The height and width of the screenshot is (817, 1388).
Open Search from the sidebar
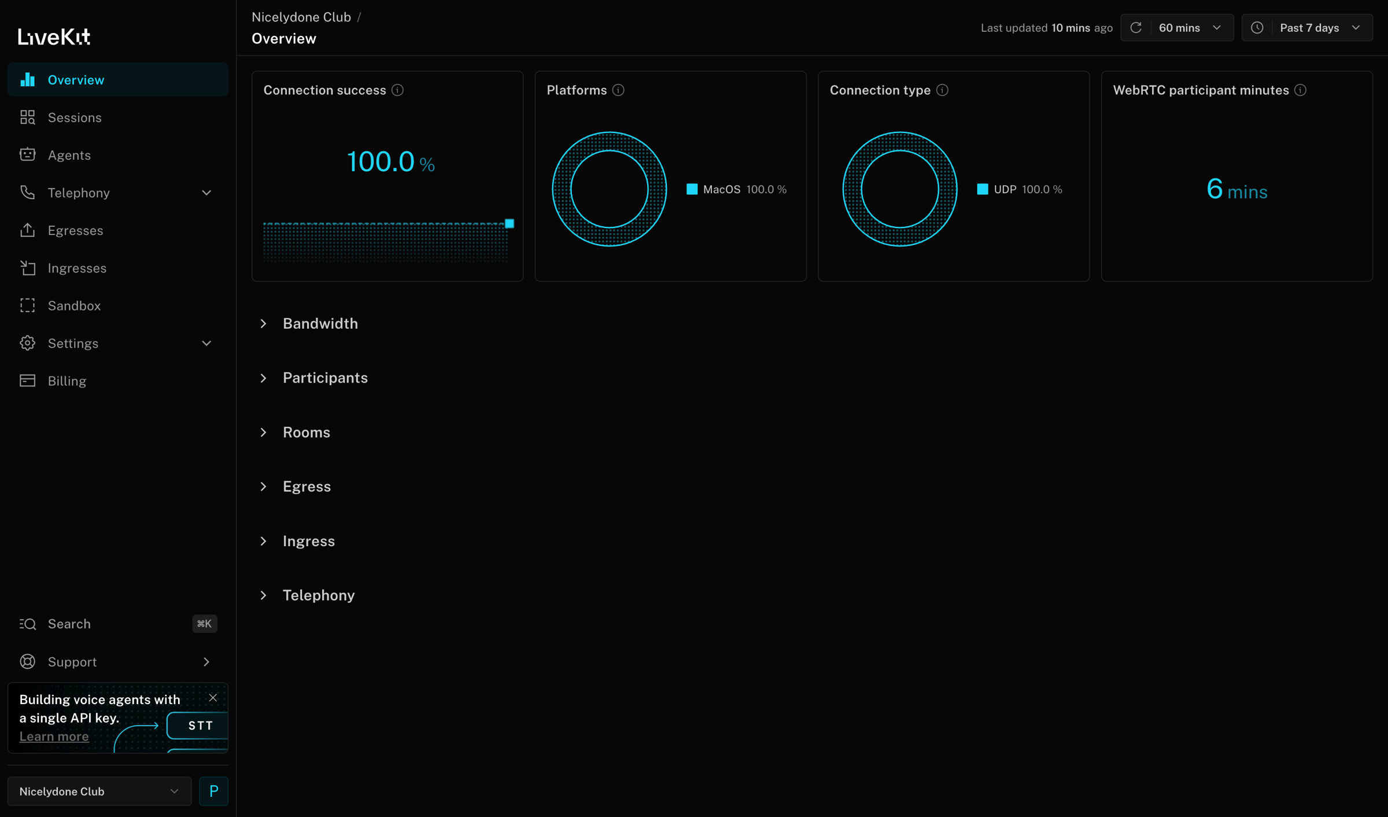(x=118, y=624)
